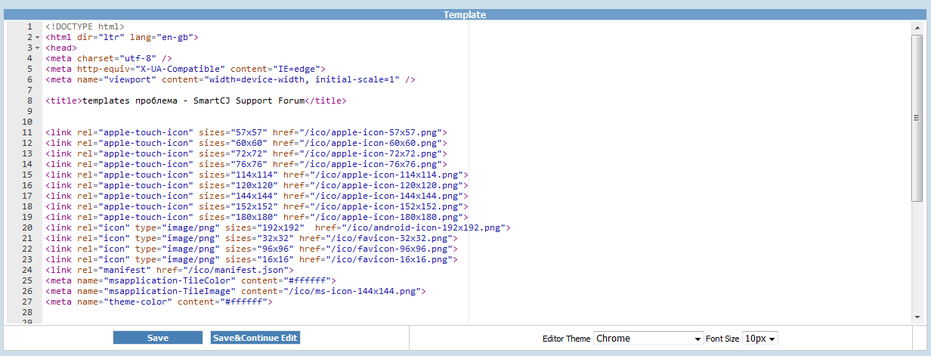
Task: Collapse the html tag fold arrow on line 2
Action: coord(38,37)
